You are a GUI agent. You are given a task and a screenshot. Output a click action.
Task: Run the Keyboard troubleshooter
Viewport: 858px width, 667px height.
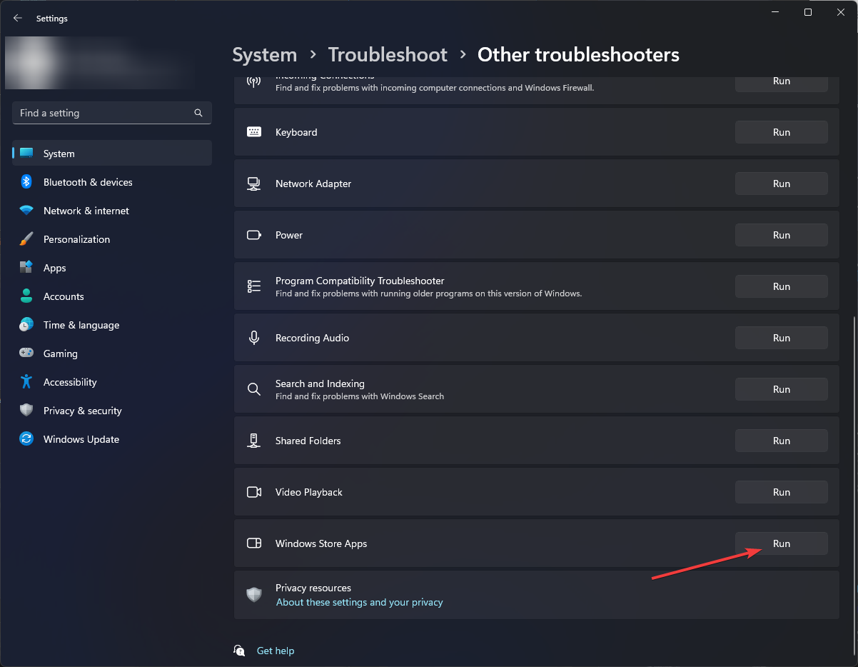[781, 132]
